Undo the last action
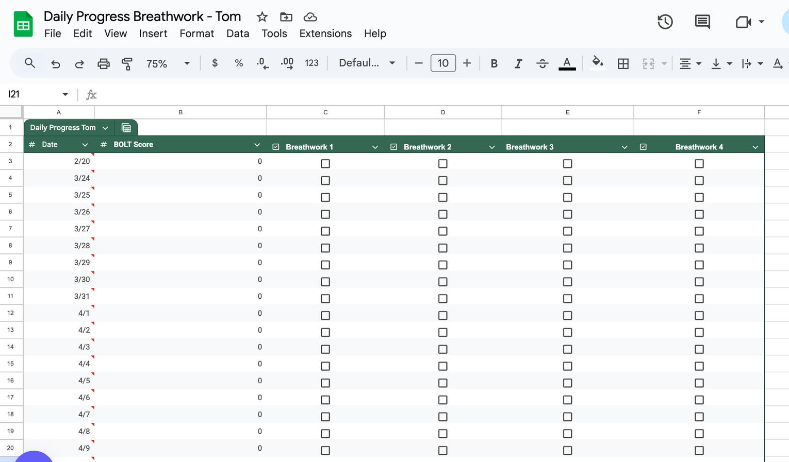Screen dimensions: 789x462 coord(55,63)
